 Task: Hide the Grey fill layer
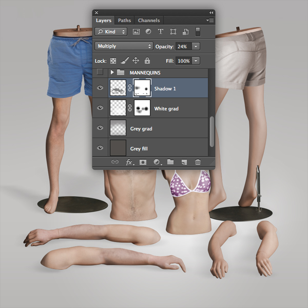tap(100, 148)
